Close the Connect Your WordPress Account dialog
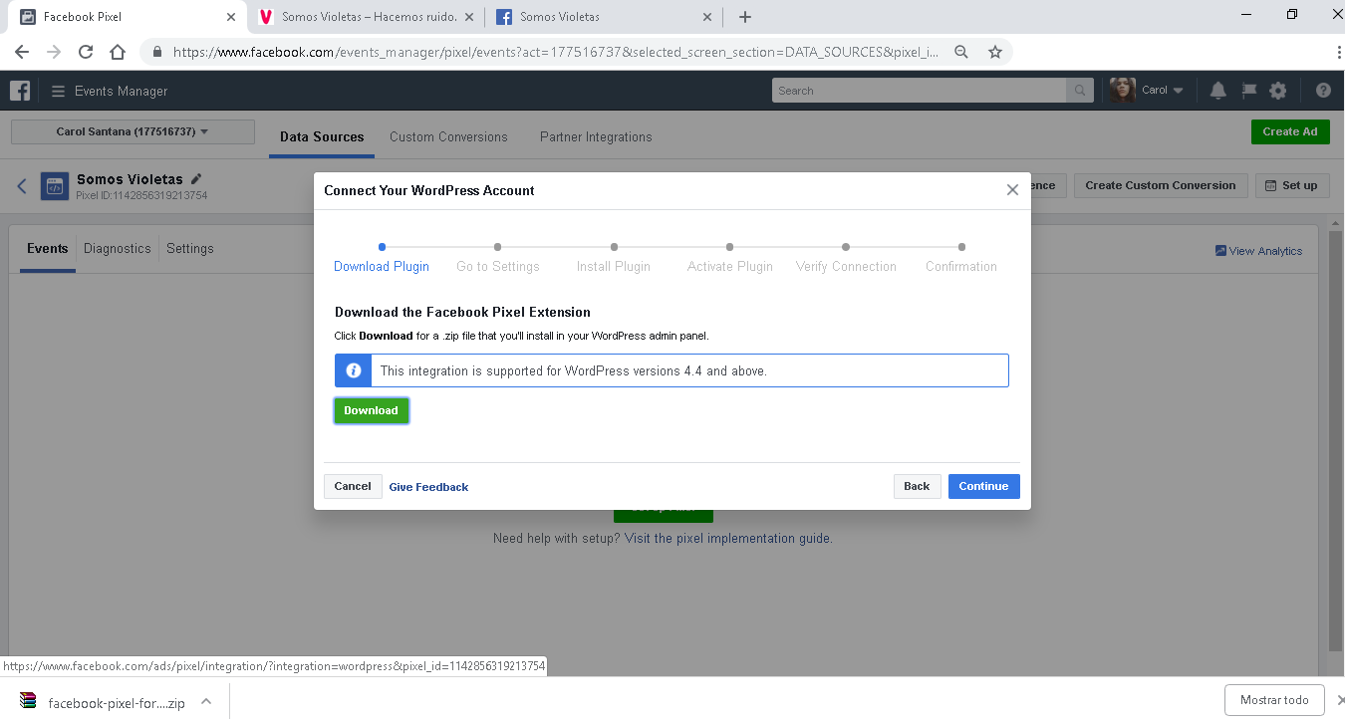Viewport: 1345px width, 725px height. tap(1012, 190)
